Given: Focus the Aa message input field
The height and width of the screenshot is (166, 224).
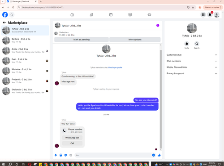Looking at the screenshot, I should [x=113, y=155].
